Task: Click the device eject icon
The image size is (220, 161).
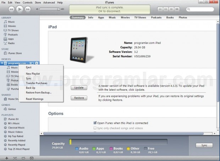Action: click(x=37, y=63)
